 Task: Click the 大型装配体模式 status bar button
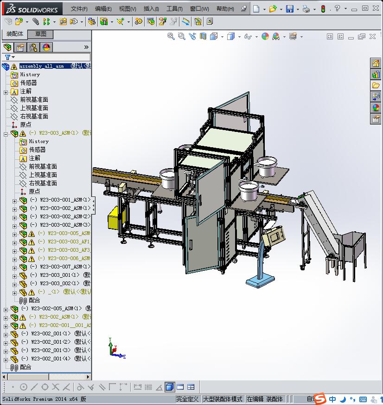pyautogui.click(x=223, y=399)
